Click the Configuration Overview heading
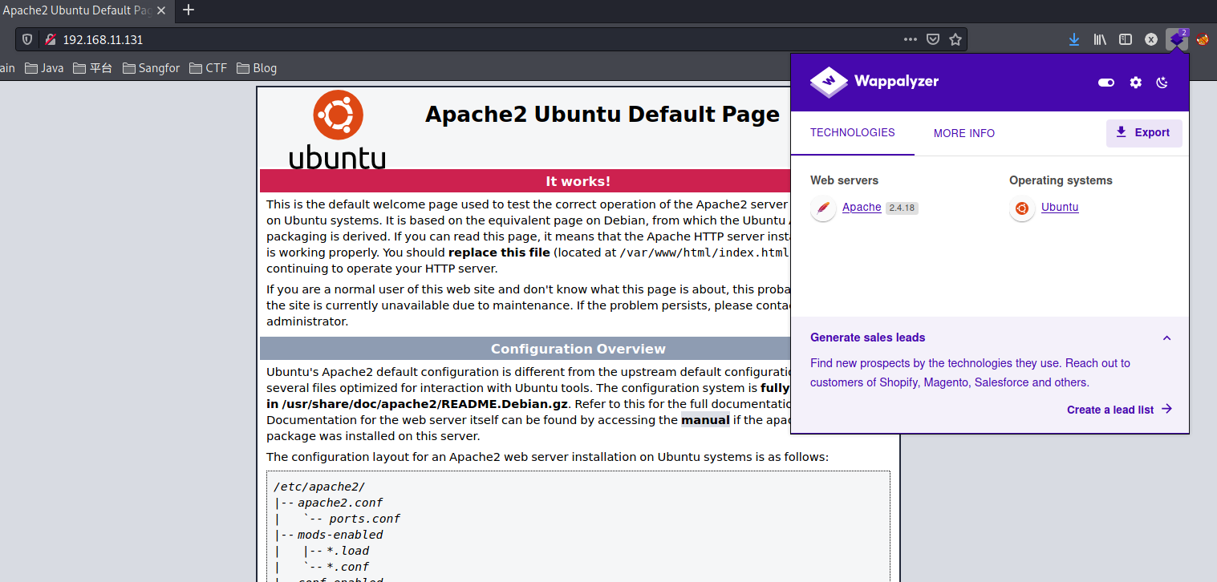 pos(578,349)
